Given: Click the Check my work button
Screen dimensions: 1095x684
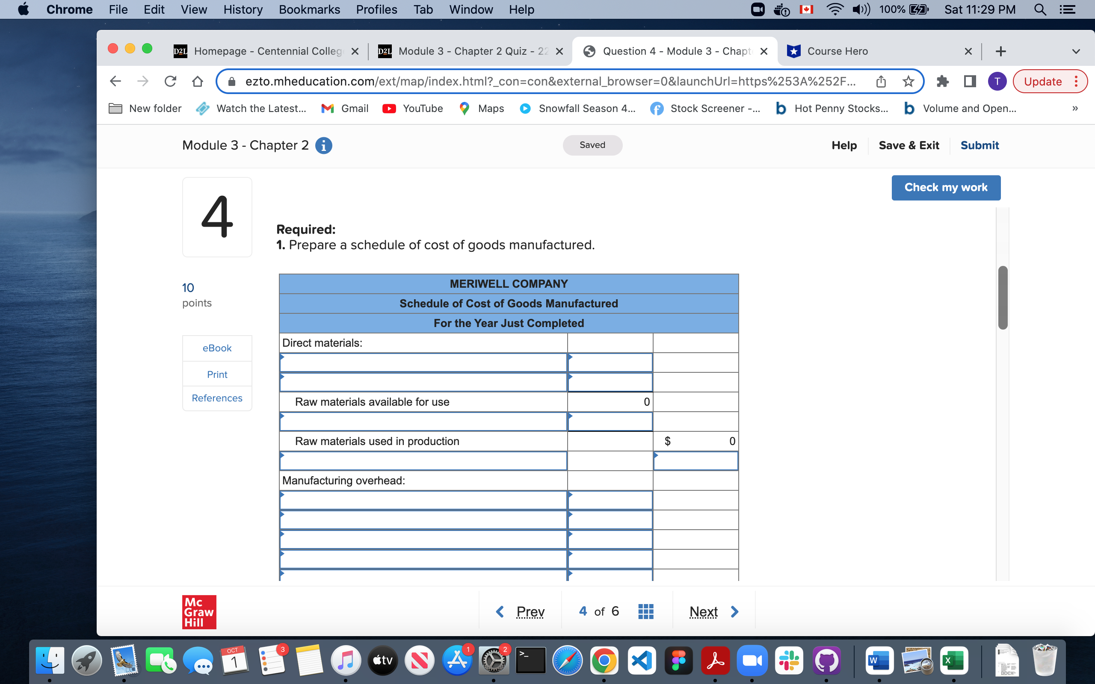Looking at the screenshot, I should pos(946,187).
